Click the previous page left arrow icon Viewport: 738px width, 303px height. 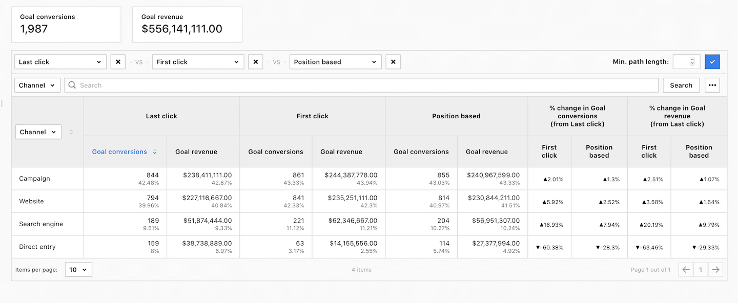pos(686,269)
